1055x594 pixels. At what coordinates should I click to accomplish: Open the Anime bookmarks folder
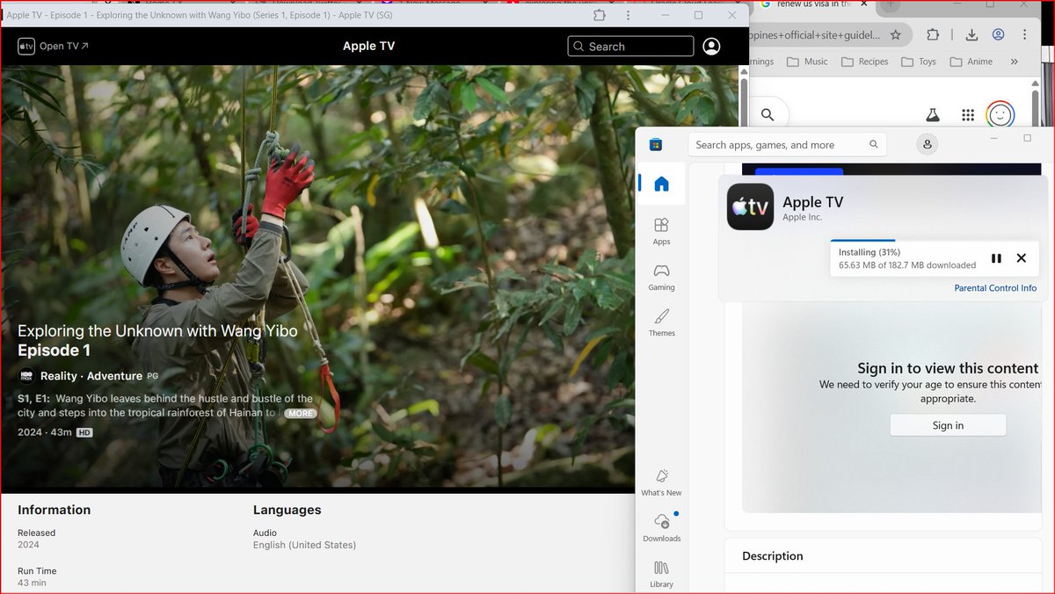pos(971,62)
